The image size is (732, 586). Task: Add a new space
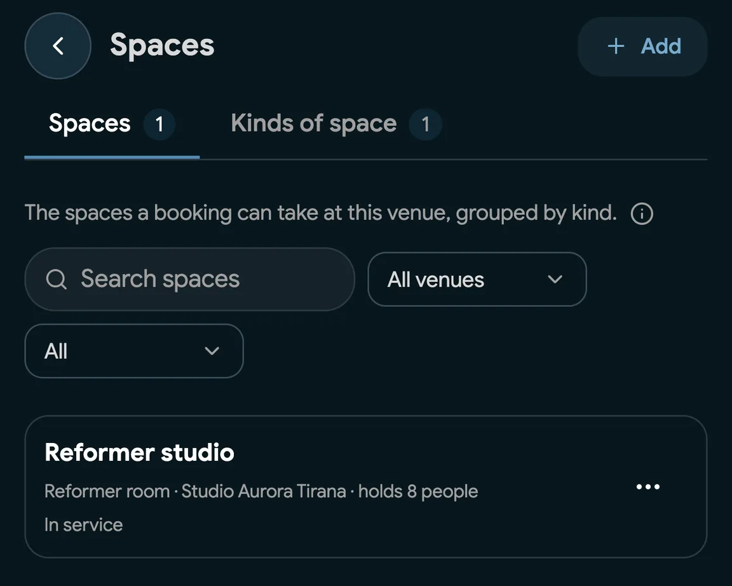click(642, 46)
